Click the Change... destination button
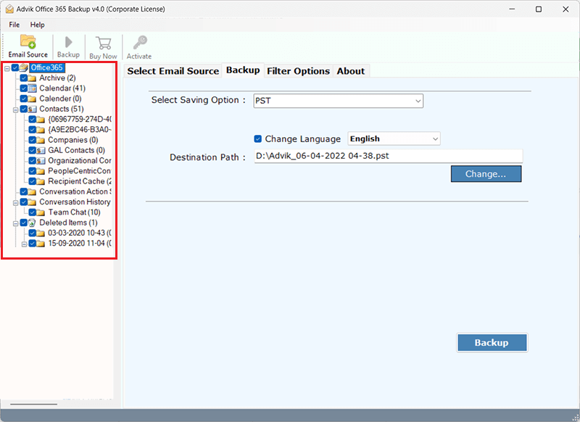The image size is (580, 422). pos(486,174)
